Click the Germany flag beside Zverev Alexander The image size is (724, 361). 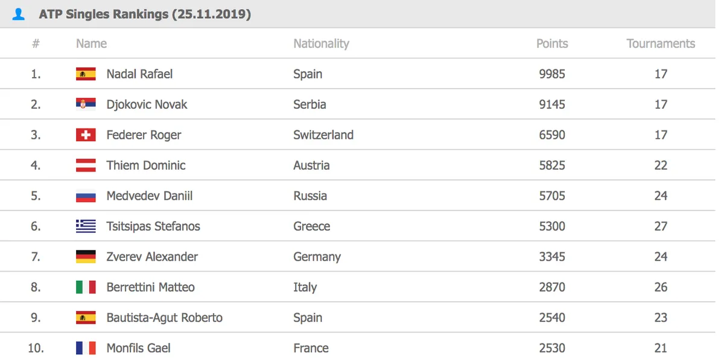86,257
